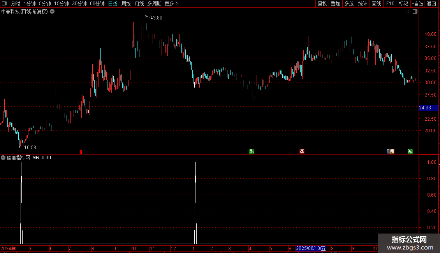Click the 2025/06/13/五 date label
The width and height of the screenshot is (440, 253).
point(311,248)
